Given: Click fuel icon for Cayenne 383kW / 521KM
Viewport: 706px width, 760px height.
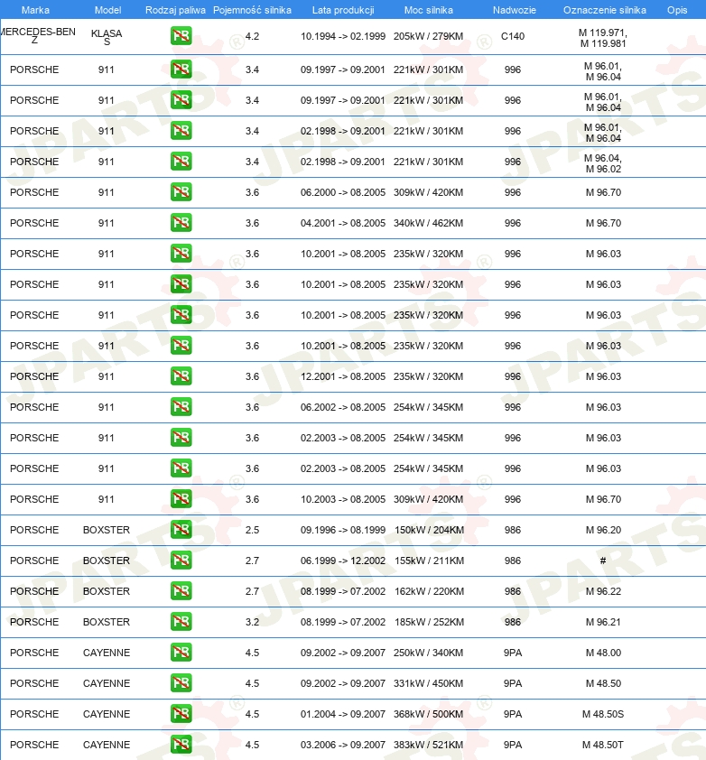Looking at the screenshot, I should pos(181,745).
